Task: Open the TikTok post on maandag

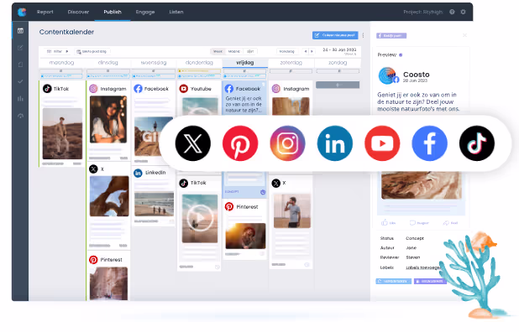Action: click(62, 124)
